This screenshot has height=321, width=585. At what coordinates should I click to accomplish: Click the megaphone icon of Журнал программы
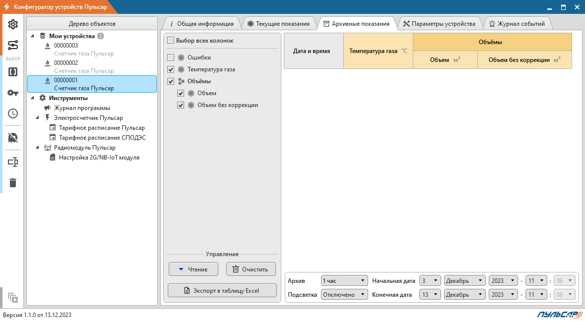[47, 108]
